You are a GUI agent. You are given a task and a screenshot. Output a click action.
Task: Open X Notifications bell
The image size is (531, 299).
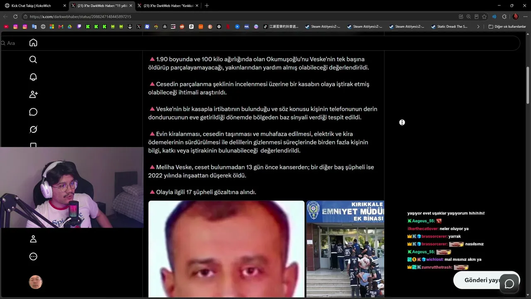coord(33,77)
